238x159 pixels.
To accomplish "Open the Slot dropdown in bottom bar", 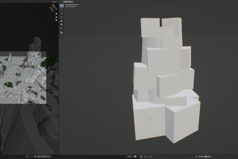I will click(29, 156).
